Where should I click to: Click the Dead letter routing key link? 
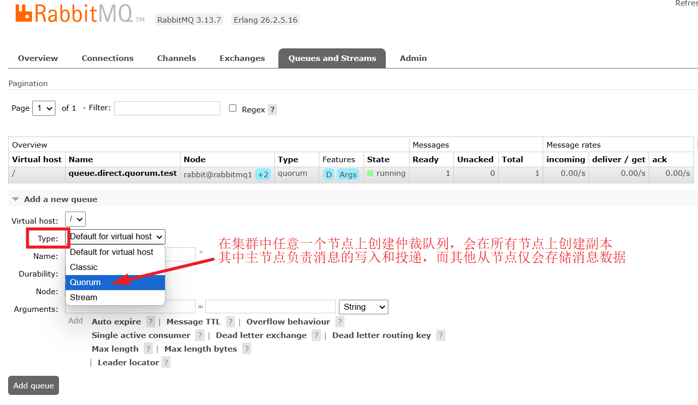pos(381,335)
